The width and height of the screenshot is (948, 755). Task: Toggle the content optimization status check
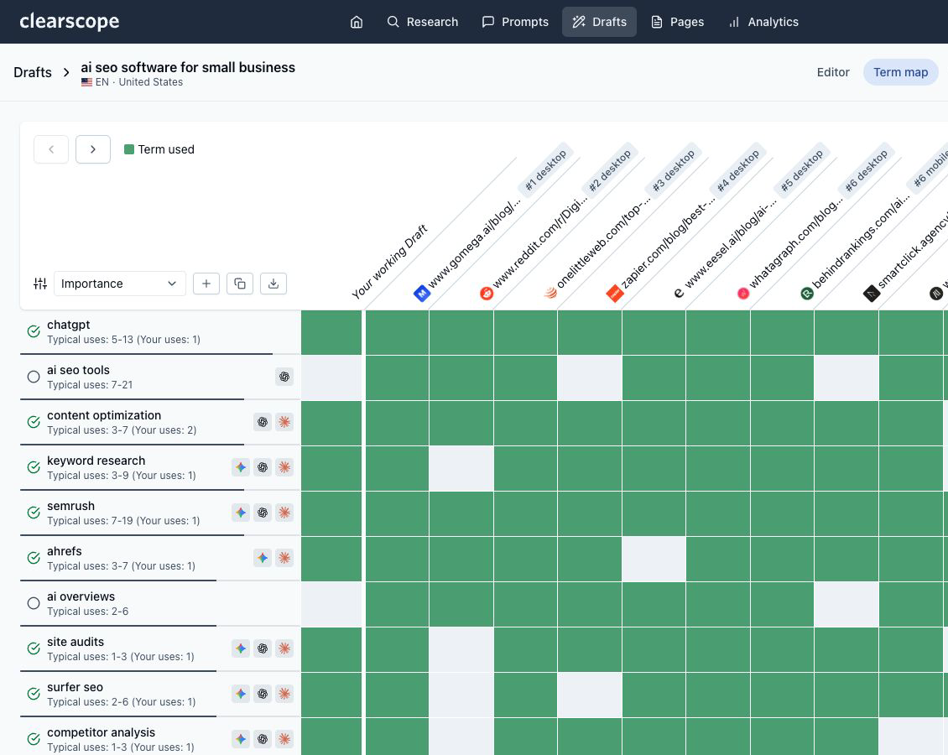click(34, 422)
